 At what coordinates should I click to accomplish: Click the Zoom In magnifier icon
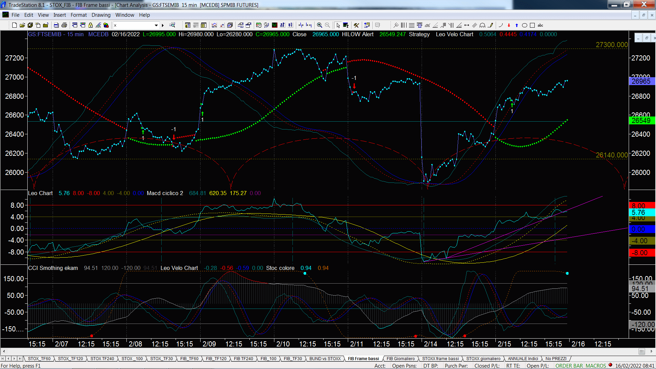click(319, 25)
